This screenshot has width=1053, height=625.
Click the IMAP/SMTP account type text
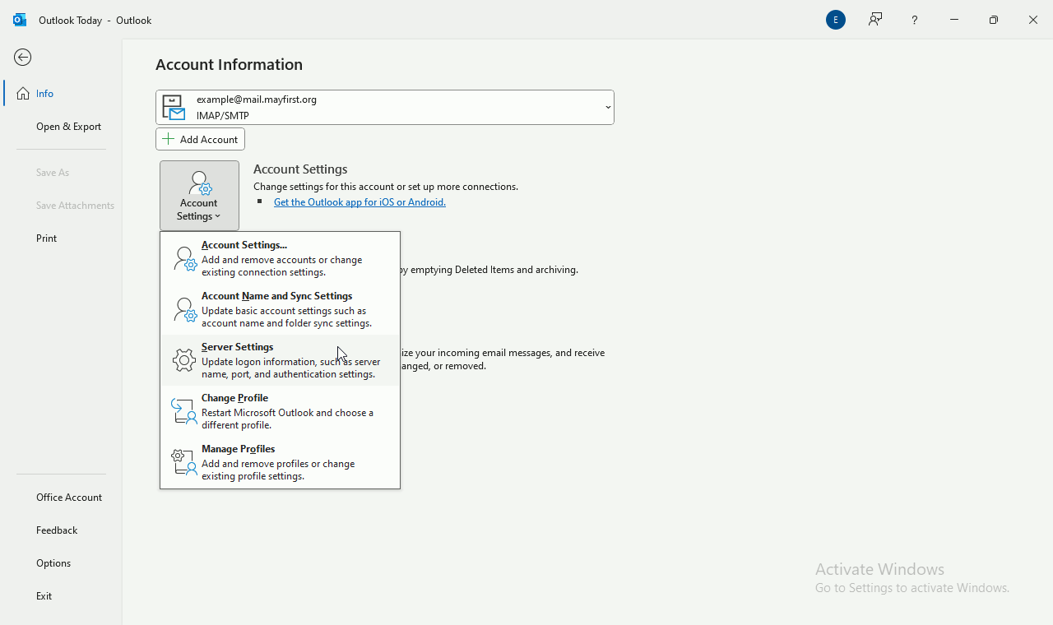click(x=223, y=116)
